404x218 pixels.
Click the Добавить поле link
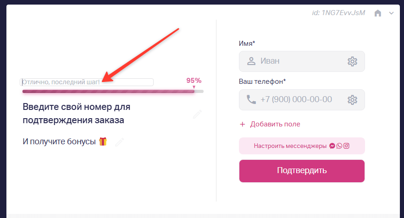275,124
